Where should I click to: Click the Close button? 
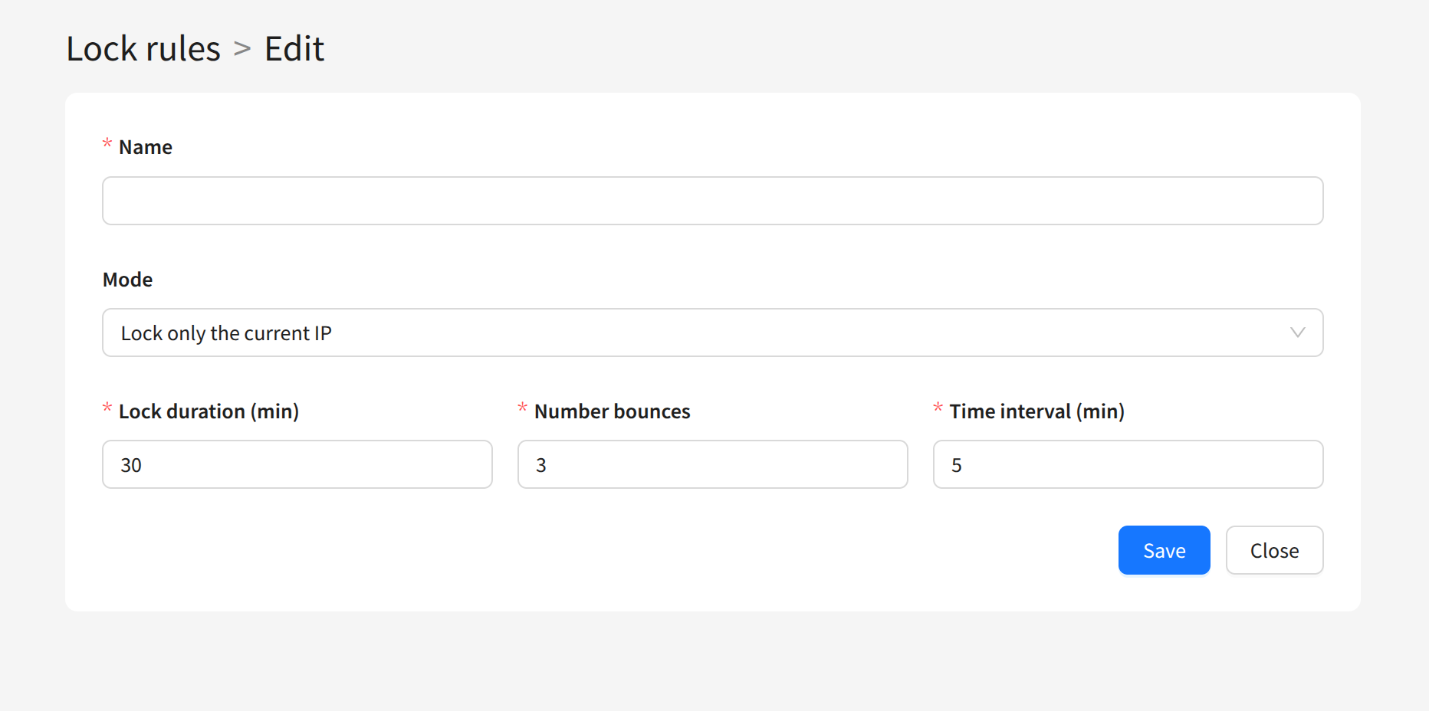click(x=1274, y=550)
